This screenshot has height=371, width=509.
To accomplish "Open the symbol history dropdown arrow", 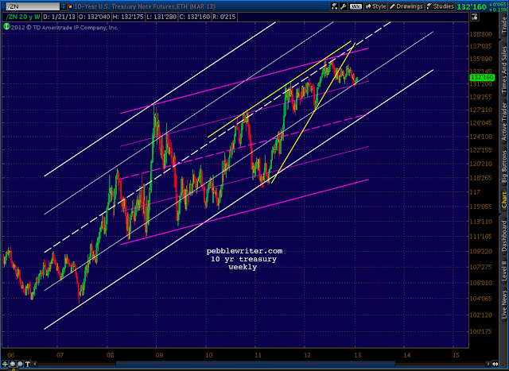I will [64, 6].
